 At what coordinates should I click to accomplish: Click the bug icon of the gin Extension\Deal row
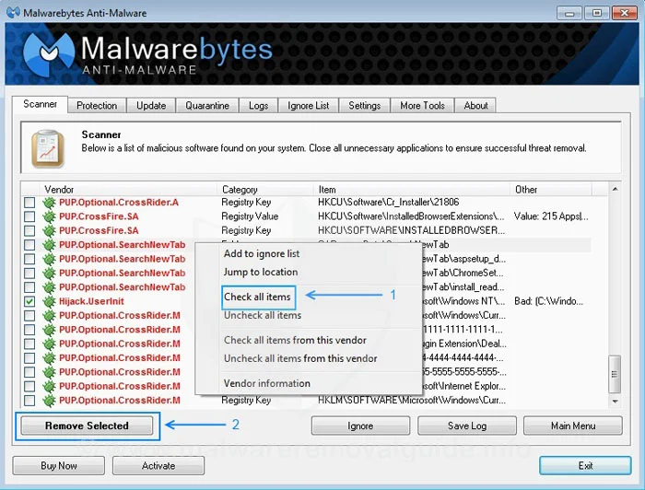click(49, 344)
